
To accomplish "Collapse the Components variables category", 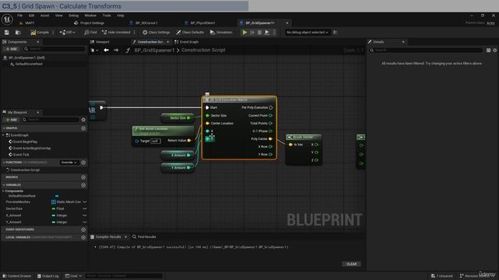I will [3, 191].
